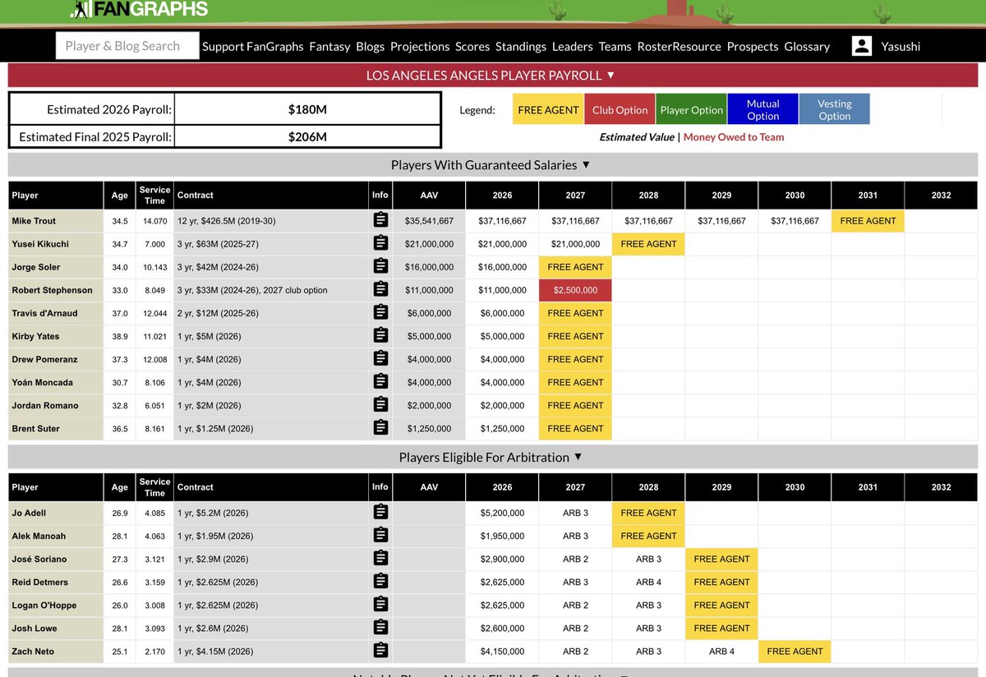Open Jo Adell's player page
This screenshot has height=677, width=986.
click(x=29, y=512)
